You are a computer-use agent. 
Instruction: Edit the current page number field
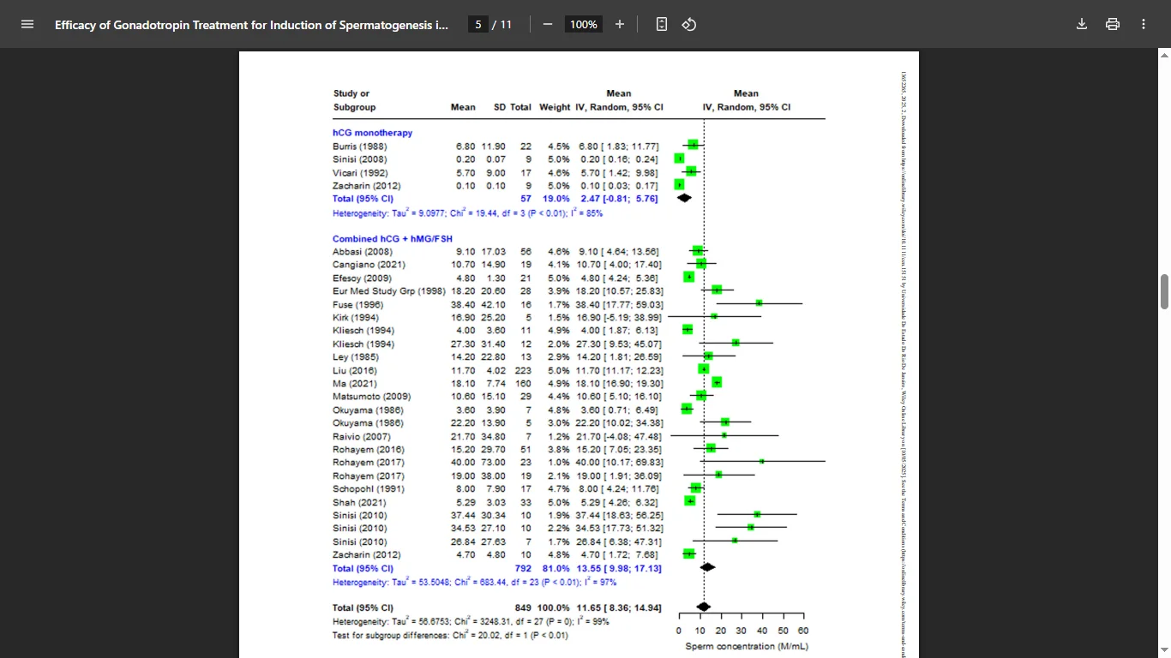[x=479, y=24]
